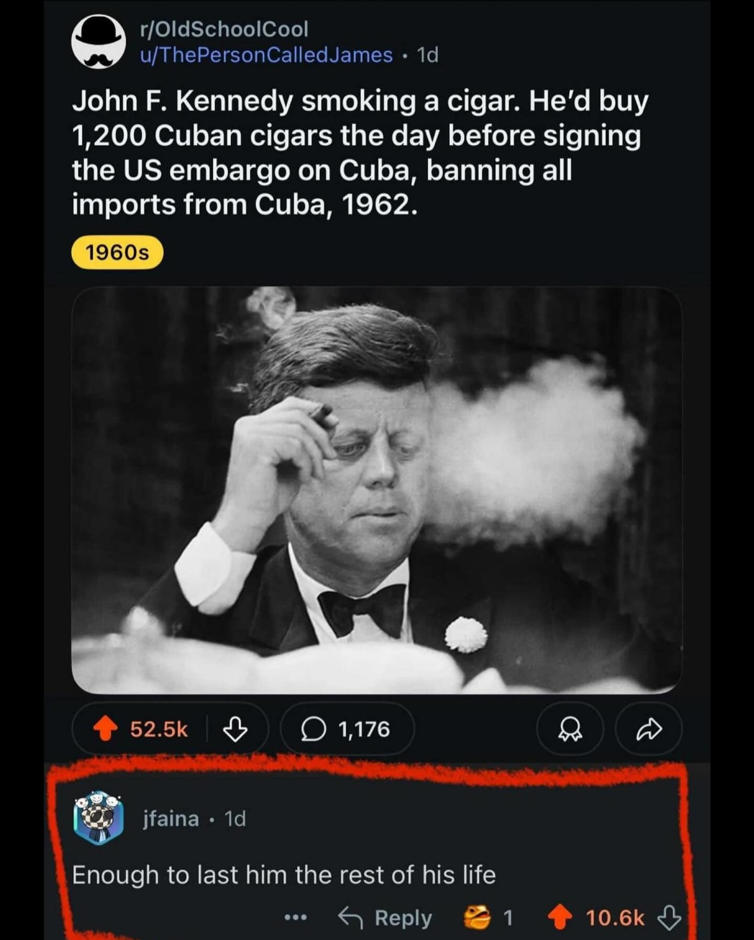Viewport: 754px width, 940px height.
Task: Give an award to the post
Action: (570, 729)
